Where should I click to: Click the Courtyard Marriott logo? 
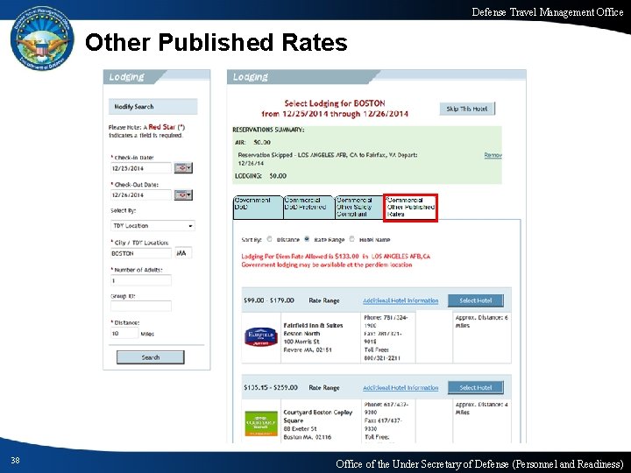pyautogui.click(x=261, y=424)
